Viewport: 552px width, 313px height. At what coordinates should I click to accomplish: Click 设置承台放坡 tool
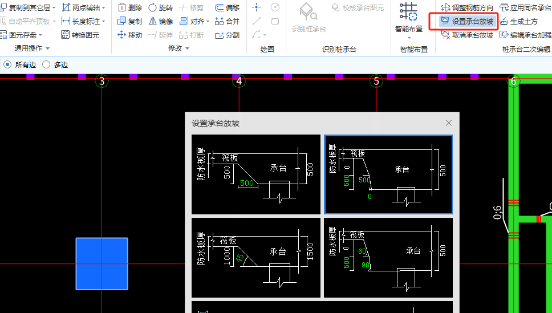[x=467, y=22]
